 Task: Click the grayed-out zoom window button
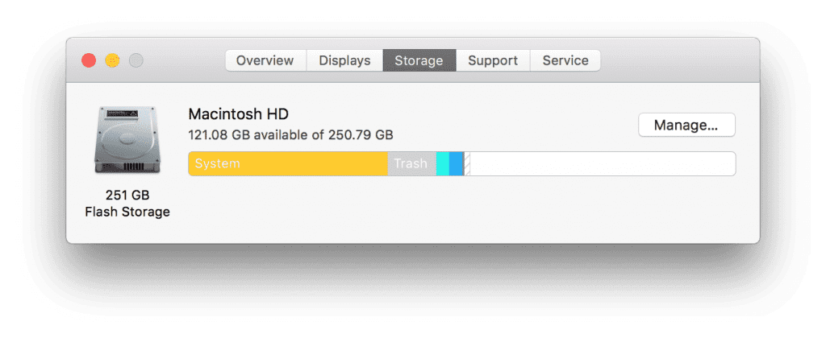pyautogui.click(x=136, y=60)
